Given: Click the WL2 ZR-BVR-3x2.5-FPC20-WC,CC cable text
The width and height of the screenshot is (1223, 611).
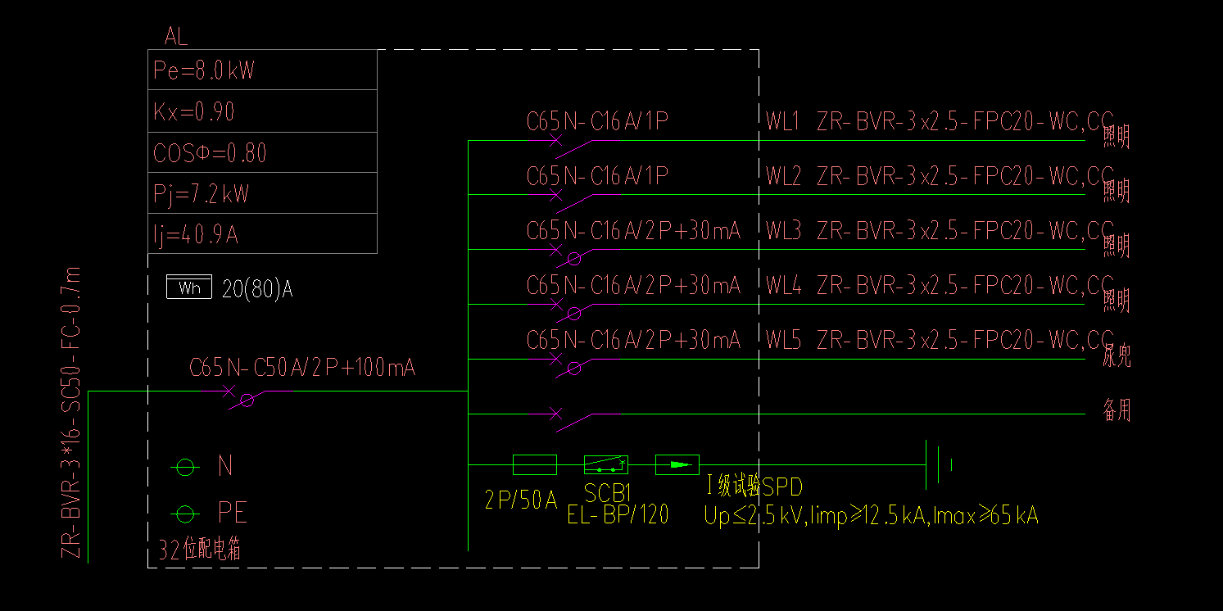Looking at the screenshot, I should pos(940,176).
